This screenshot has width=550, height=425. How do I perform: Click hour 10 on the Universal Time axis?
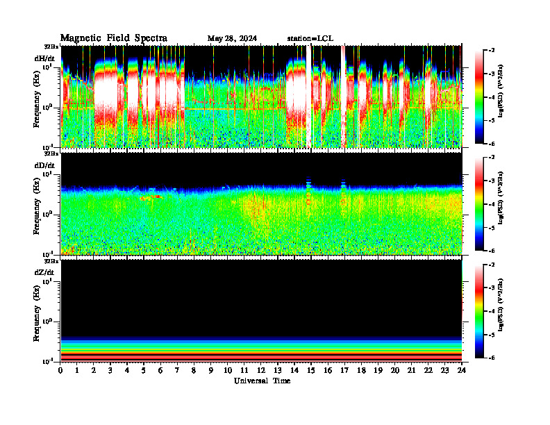(x=228, y=370)
